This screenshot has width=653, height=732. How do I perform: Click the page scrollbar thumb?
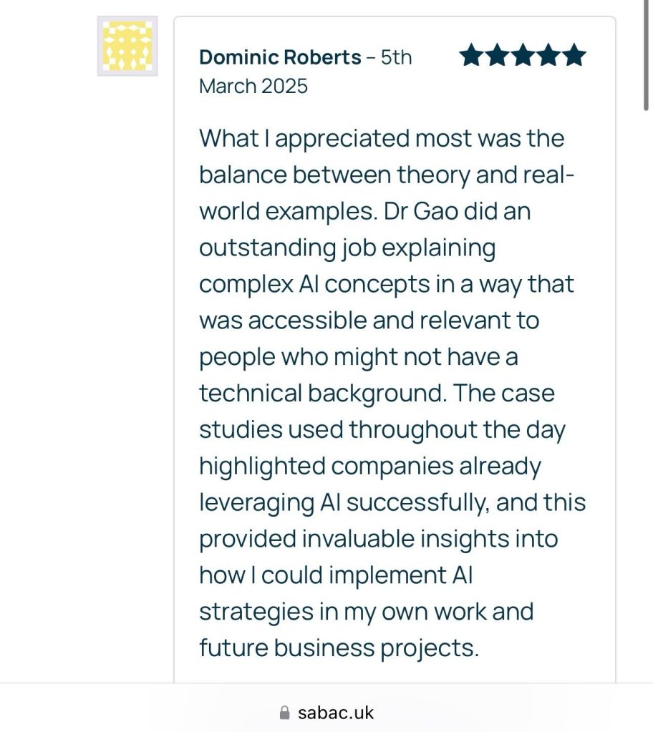tap(647, 54)
